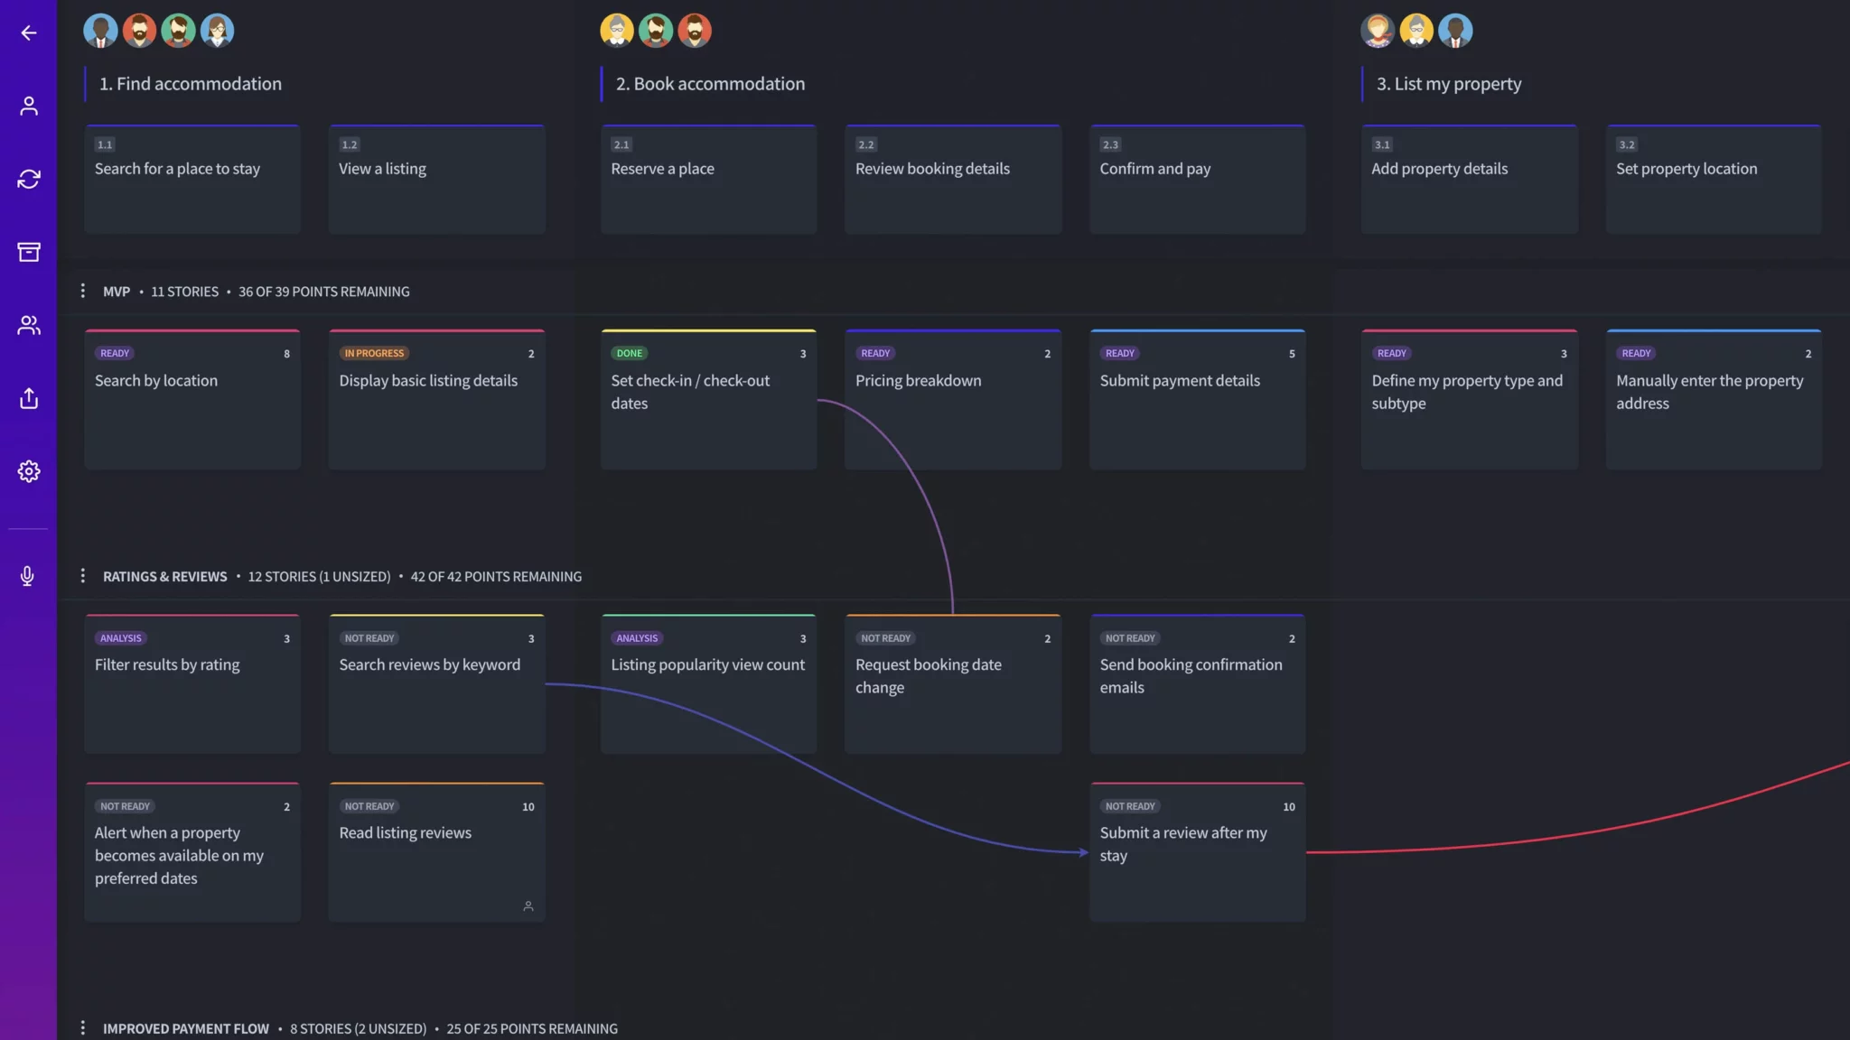Click the MVP release title
The image size is (1850, 1040).
(x=117, y=292)
